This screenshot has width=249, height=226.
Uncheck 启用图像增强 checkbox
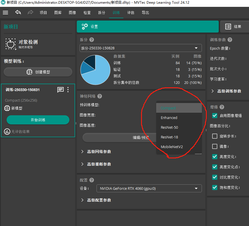point(215,116)
